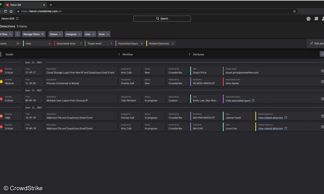Open a new browser tab

pos(51,5)
